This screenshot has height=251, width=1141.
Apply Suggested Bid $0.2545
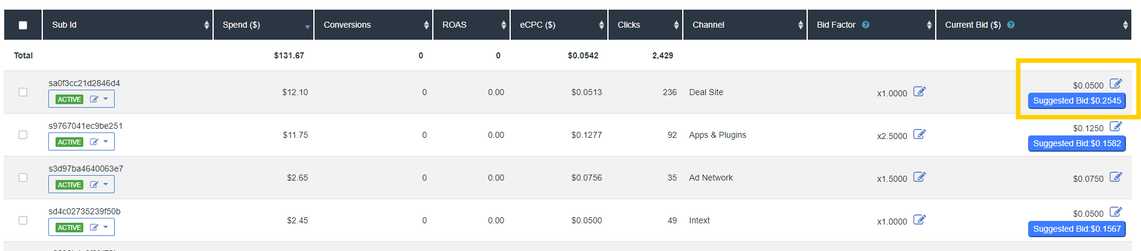click(1076, 101)
